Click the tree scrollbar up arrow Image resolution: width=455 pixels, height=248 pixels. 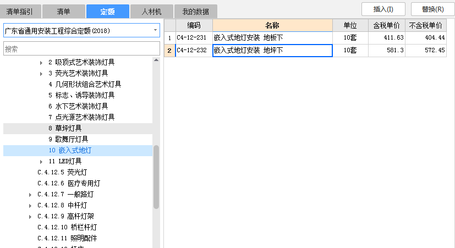156,60
